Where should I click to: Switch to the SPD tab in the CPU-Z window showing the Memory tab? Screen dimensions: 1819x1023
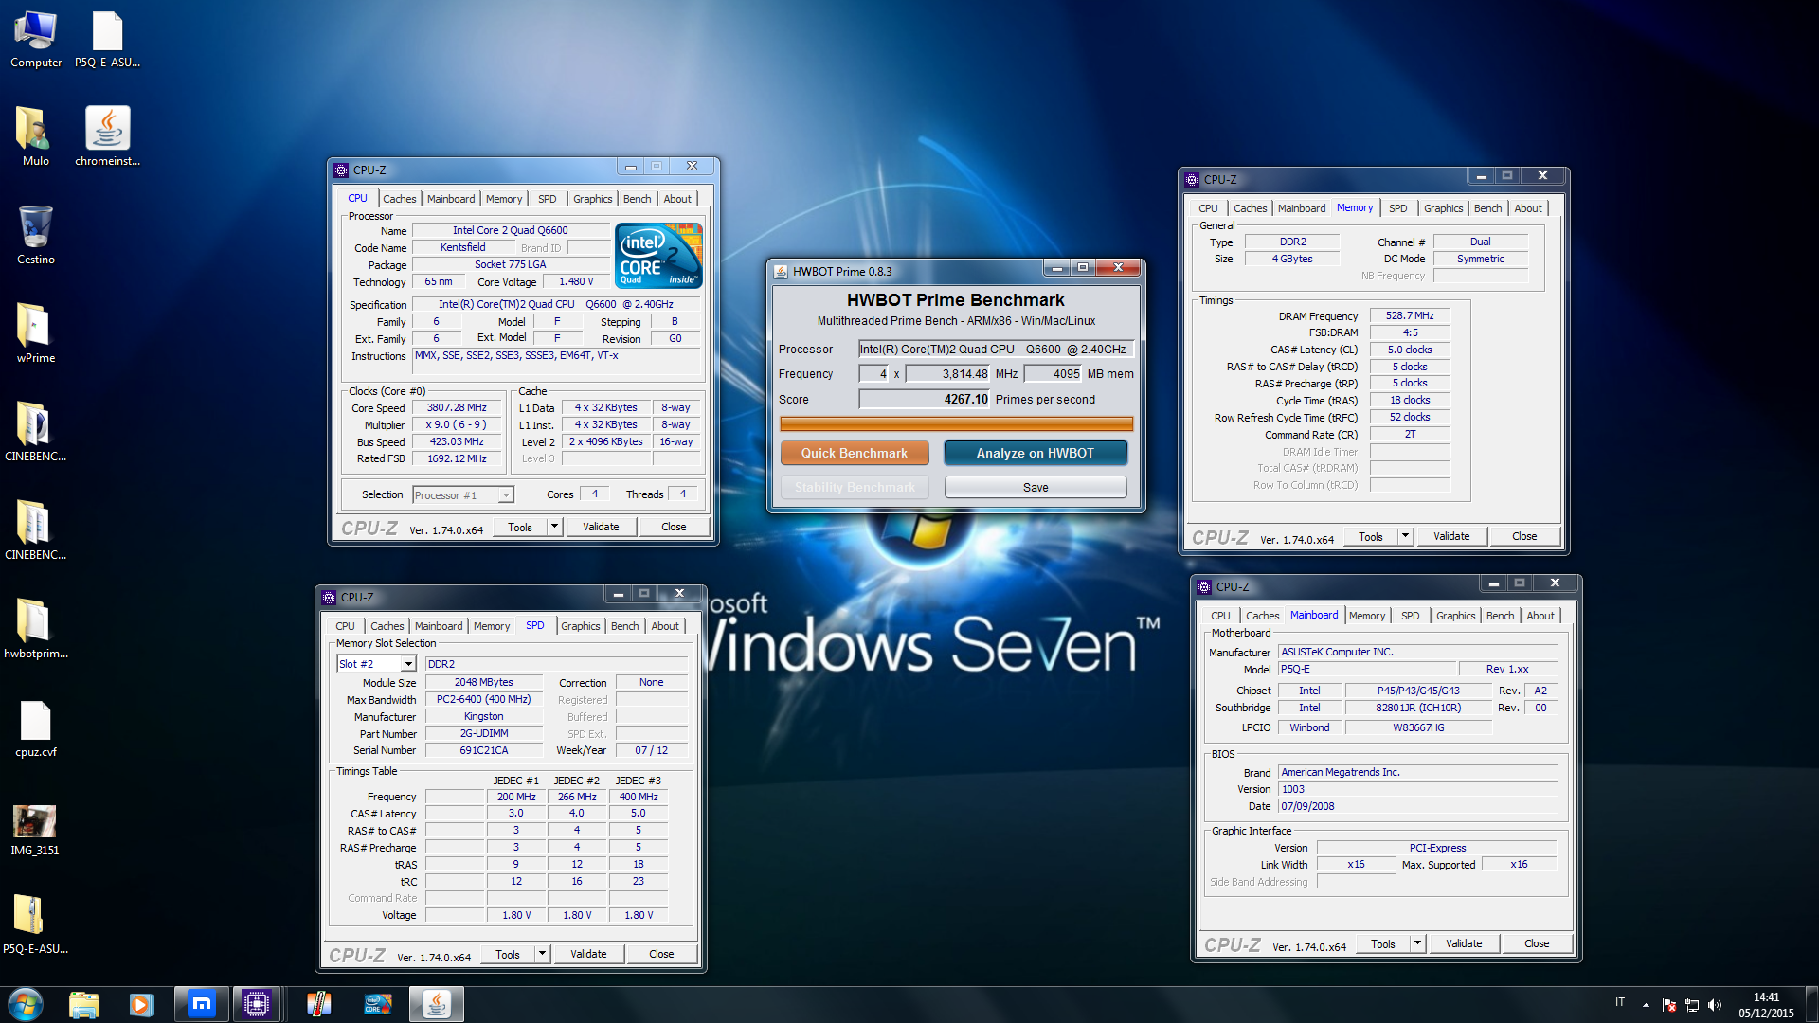point(1397,208)
